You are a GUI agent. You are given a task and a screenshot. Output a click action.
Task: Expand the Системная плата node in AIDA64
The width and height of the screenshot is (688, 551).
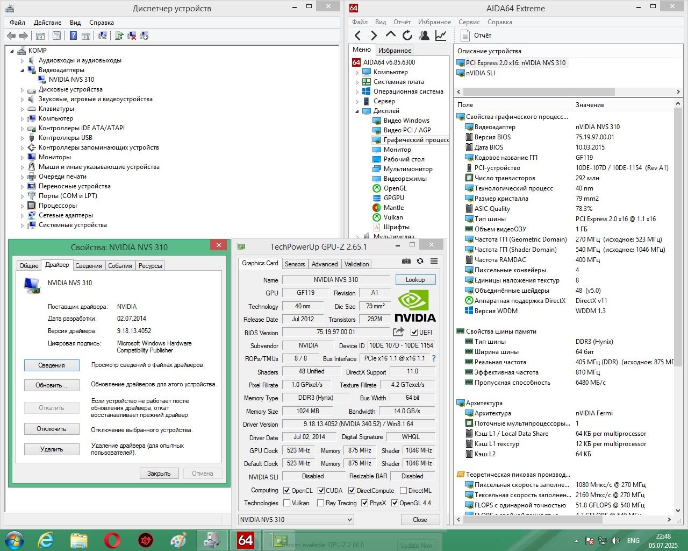click(x=357, y=82)
